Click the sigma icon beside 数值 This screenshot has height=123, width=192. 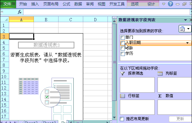160,96
